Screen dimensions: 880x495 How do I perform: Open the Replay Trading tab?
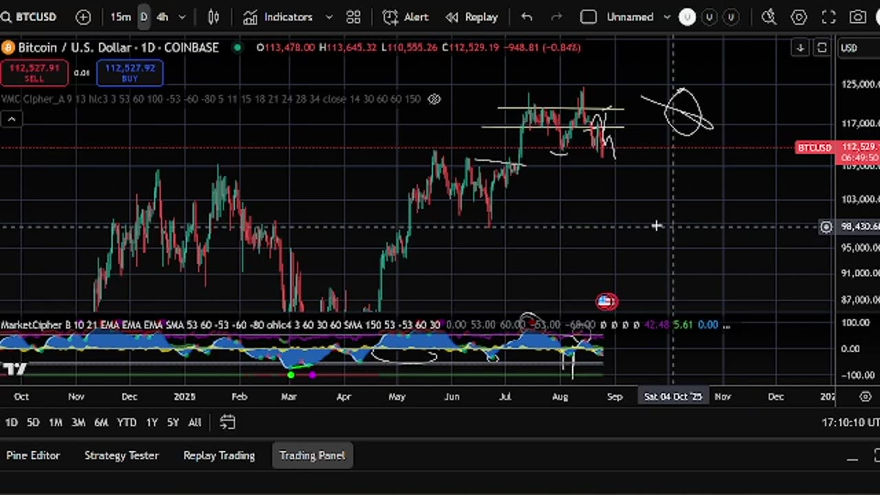219,456
